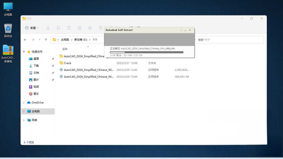The image size is (283, 159).
Task: Select OneDrive in the navigation pane
Action: coord(37,102)
